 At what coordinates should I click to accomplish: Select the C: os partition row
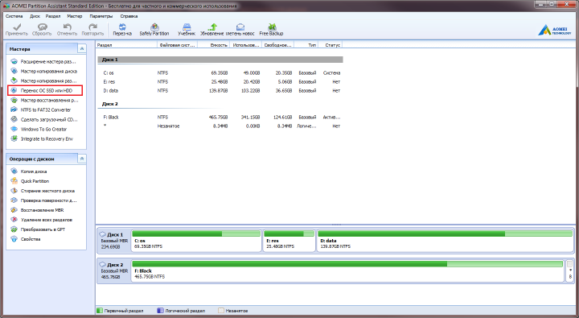tap(220, 72)
